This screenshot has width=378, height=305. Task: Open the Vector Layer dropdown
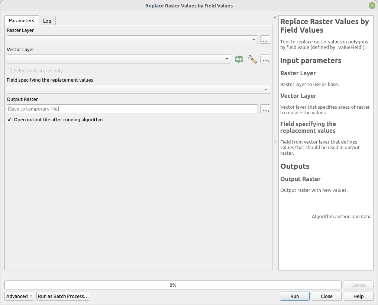coord(227,59)
